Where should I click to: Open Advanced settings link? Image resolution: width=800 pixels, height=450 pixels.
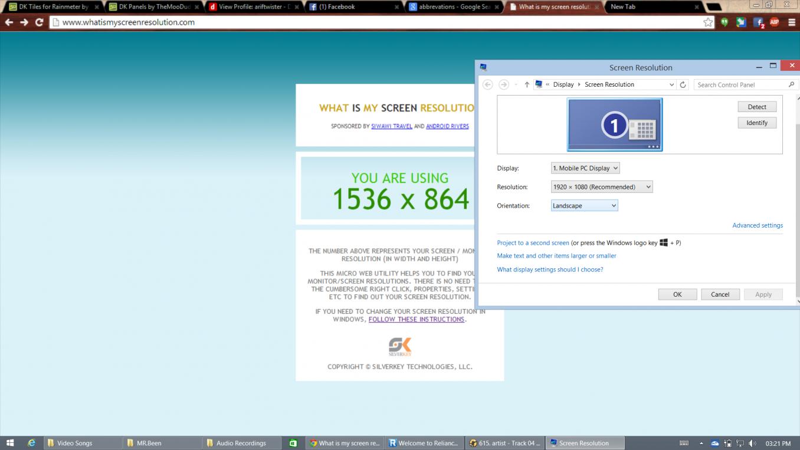pos(757,225)
